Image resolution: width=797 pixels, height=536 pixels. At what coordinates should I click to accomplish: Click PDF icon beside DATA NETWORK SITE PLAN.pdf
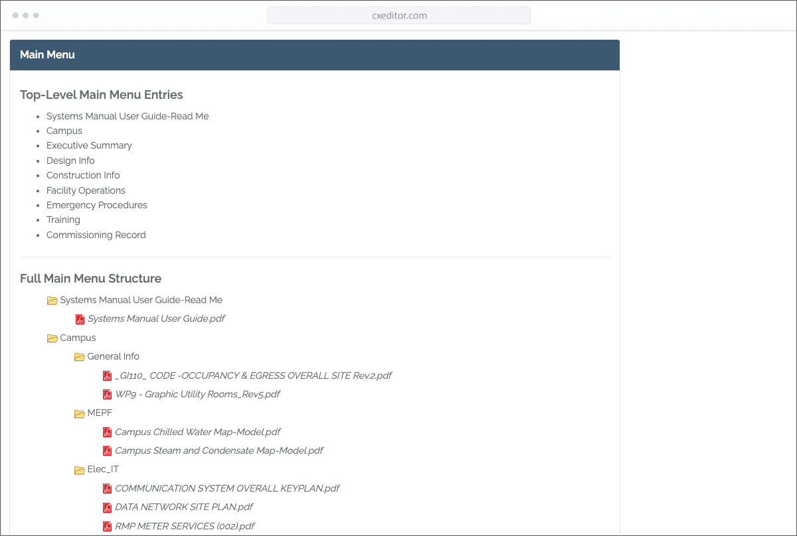coord(107,507)
